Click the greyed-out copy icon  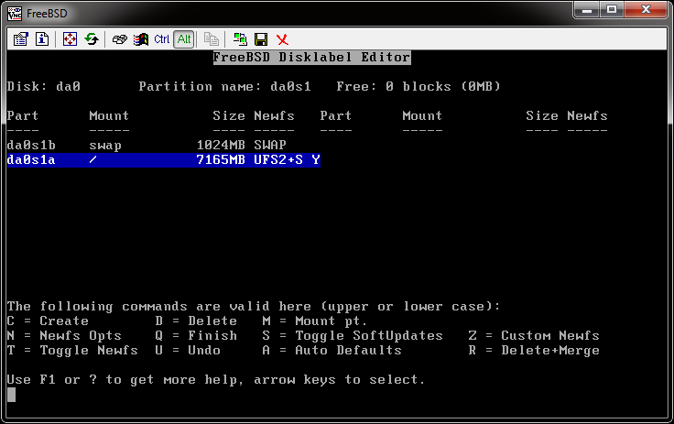pyautogui.click(x=211, y=39)
